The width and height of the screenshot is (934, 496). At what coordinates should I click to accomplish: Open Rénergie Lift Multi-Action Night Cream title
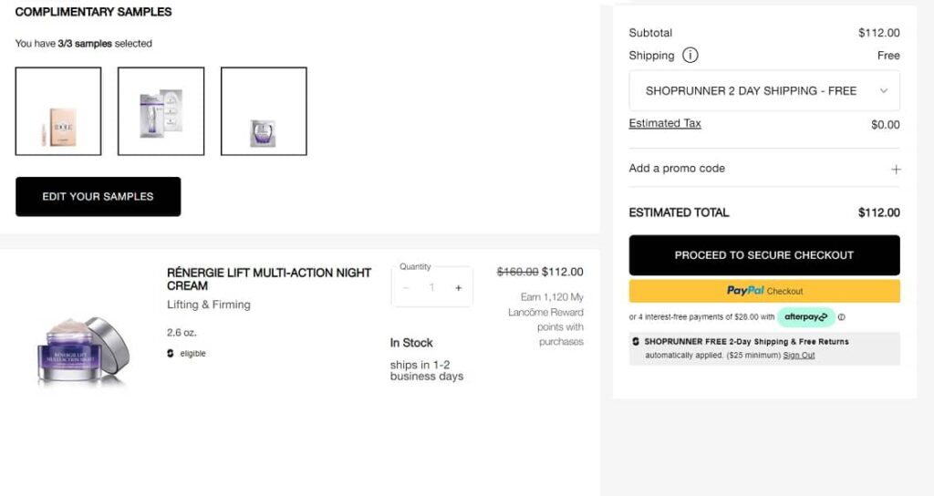coord(269,279)
